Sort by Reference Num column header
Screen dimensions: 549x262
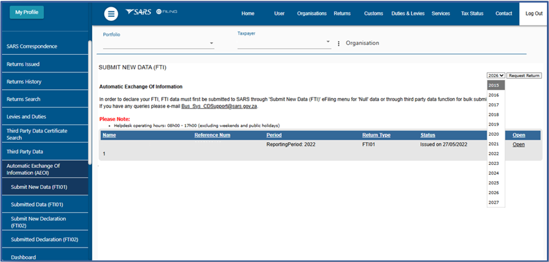pos(212,135)
